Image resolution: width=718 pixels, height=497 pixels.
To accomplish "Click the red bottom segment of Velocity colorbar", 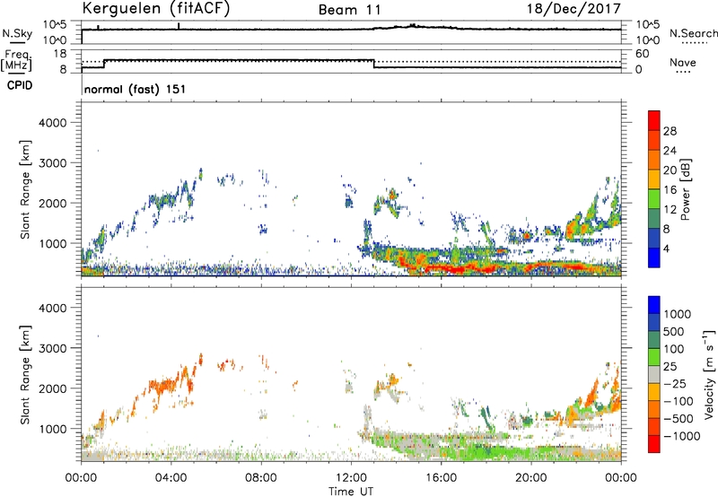I will (654, 444).
